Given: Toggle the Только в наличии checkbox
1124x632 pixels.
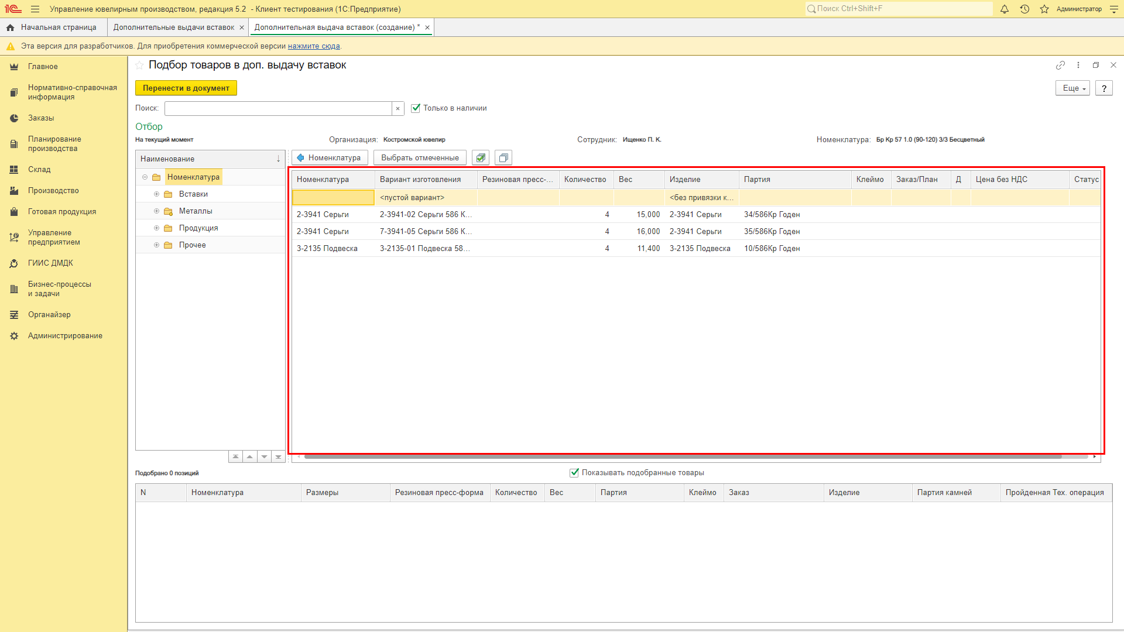Looking at the screenshot, I should pos(415,108).
